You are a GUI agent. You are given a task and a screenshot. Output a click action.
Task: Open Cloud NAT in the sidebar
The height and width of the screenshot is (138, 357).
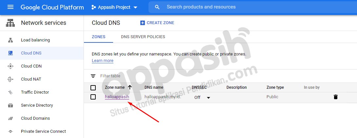pyautogui.click(x=31, y=79)
